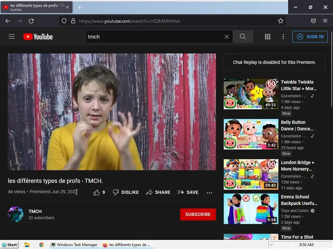Open the Firefox application menu
The image size is (333, 249).
pos(325,21)
